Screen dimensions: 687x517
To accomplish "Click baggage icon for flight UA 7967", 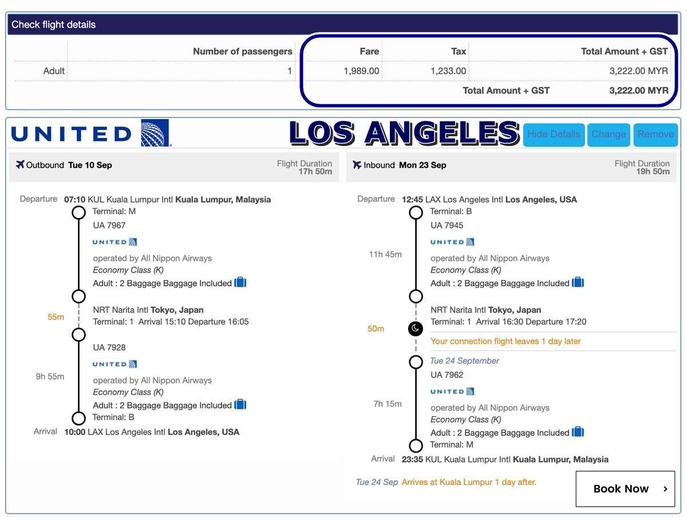I will (240, 282).
